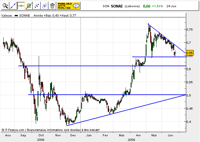Click the 0,55 price axis label
The width and height of the screenshot is (200, 142).
(x=189, y=82)
